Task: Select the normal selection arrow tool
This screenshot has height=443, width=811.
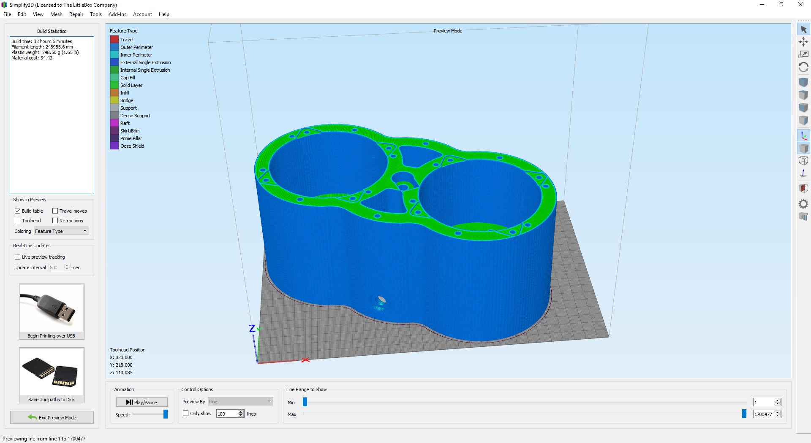Action: point(803,30)
